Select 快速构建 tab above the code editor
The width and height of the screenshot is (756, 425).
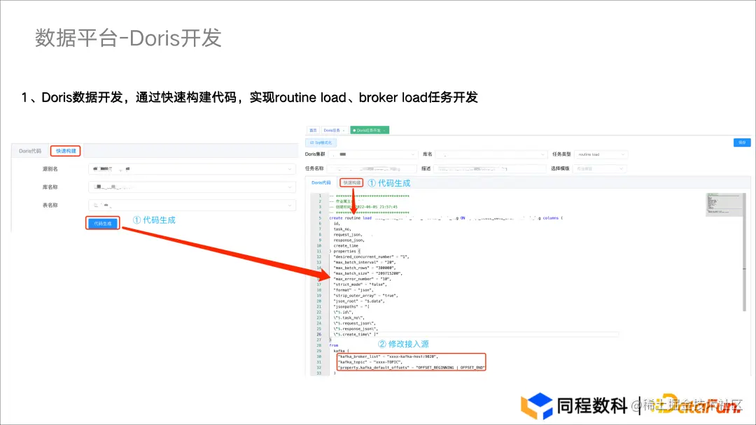[351, 183]
